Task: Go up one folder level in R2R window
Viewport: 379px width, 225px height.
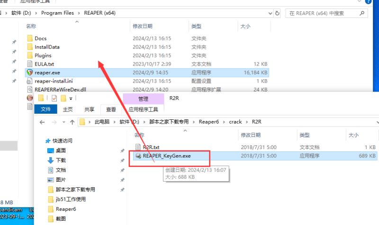Action: tap(72, 122)
